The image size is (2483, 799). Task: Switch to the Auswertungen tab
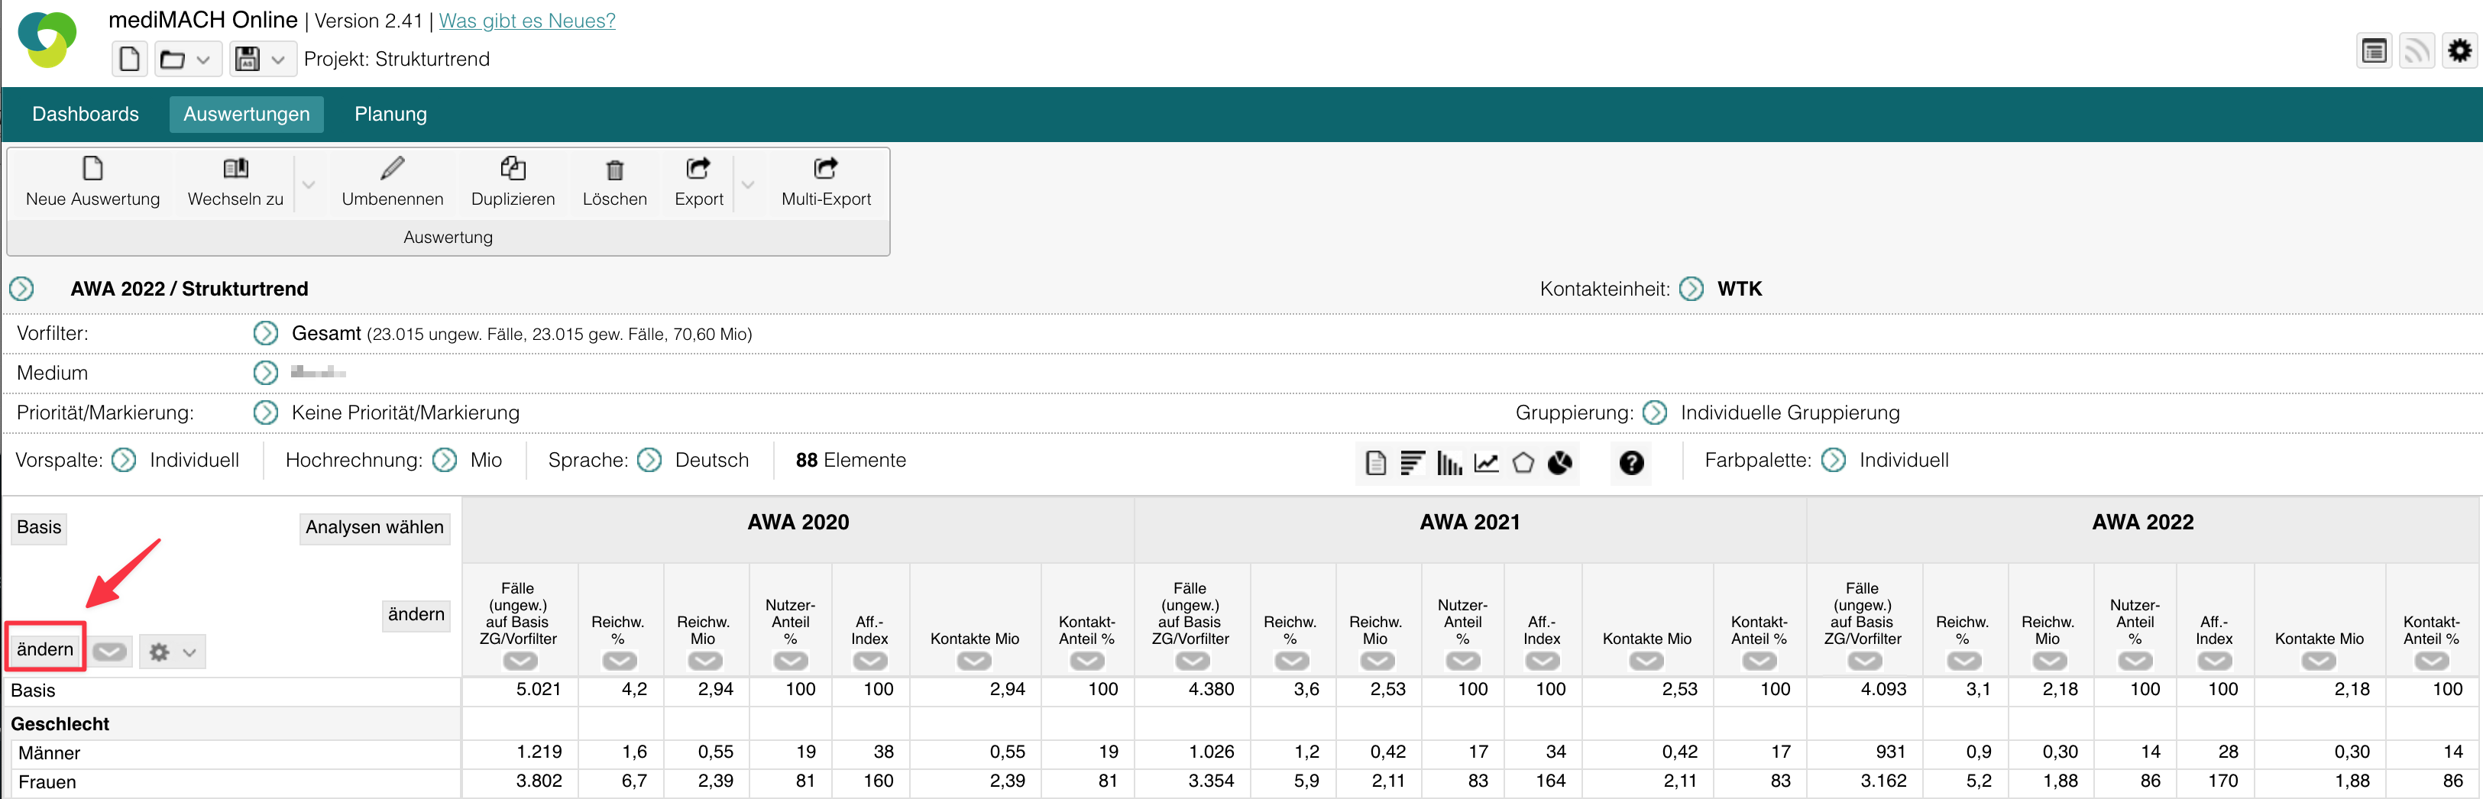pos(247,114)
